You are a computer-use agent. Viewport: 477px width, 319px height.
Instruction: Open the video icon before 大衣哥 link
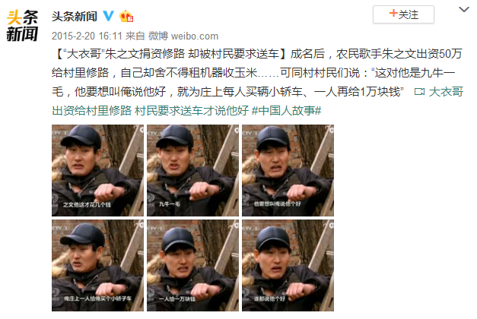click(419, 91)
